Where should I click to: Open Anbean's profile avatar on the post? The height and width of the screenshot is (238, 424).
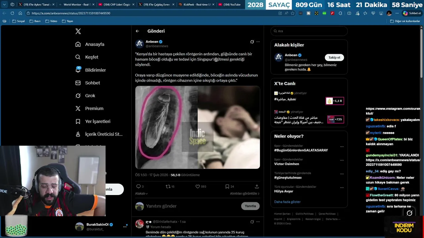(139, 44)
